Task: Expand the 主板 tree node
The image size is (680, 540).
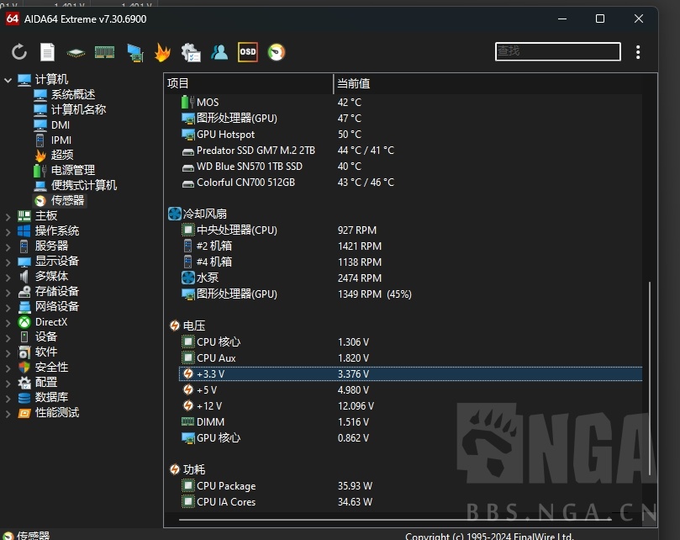Action: pos(8,216)
